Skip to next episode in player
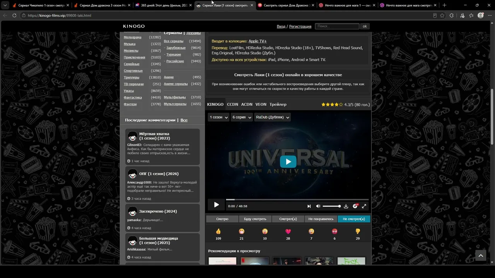The width and height of the screenshot is (495, 278). (309, 206)
